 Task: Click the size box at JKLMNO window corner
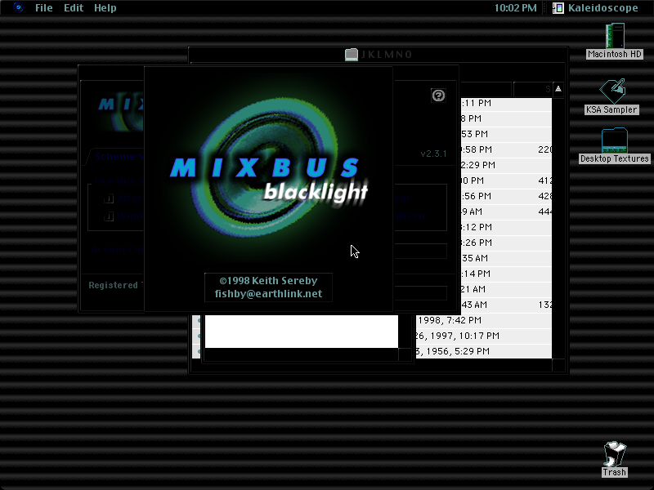(558, 365)
